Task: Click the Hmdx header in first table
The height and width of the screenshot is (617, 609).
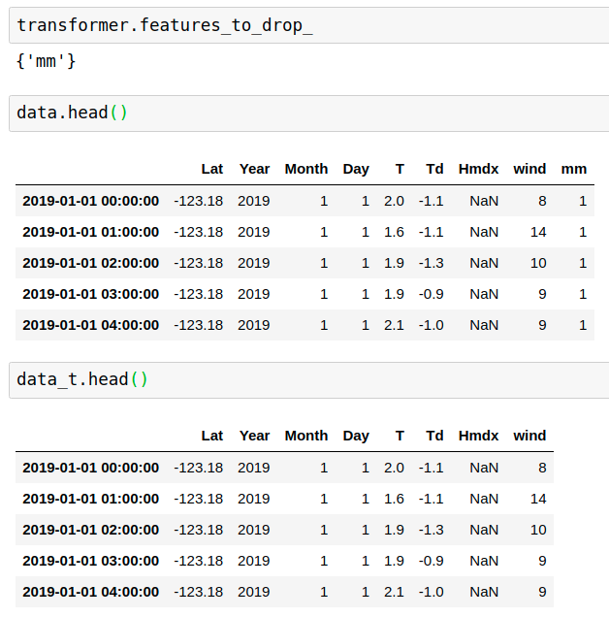Action: (x=478, y=169)
